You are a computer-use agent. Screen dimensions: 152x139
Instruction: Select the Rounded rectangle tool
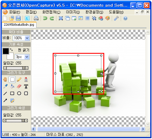pos(26,93)
